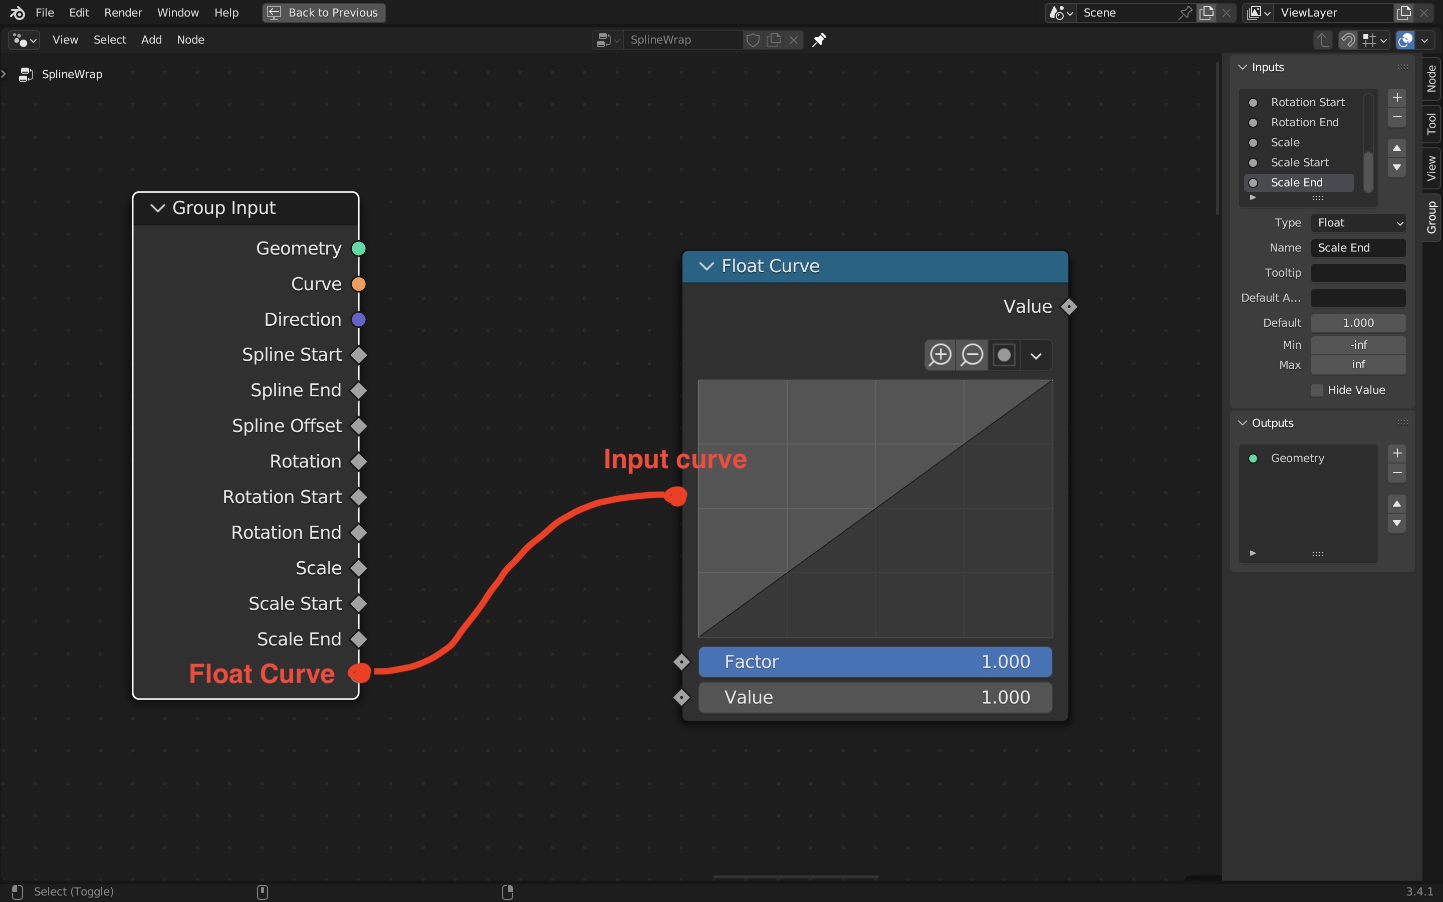Screen dimensions: 1443x902
Task: Click the Value slider field in Float Curve
Action: [x=875, y=698]
